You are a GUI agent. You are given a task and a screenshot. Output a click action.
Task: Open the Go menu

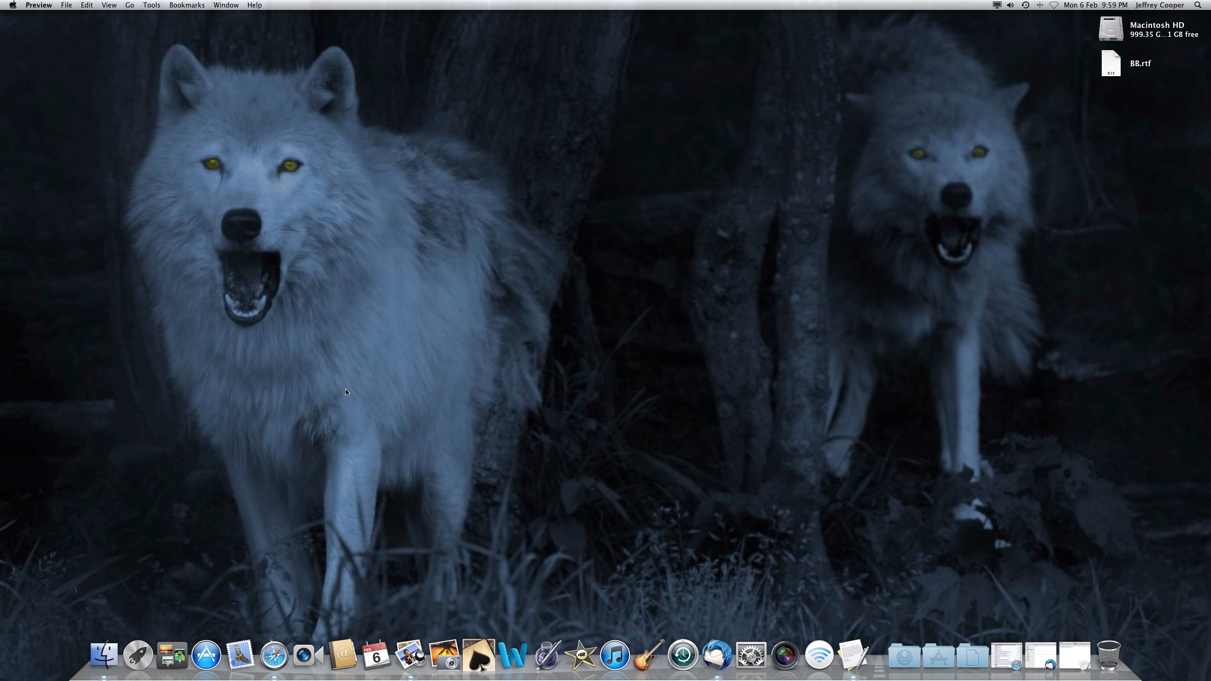[130, 5]
